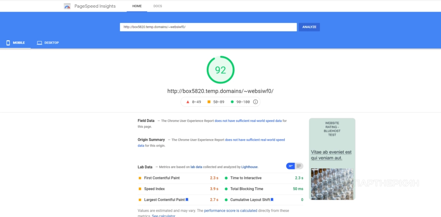Open the Lighthouse link
This screenshot has width=441, height=217.
(249, 167)
